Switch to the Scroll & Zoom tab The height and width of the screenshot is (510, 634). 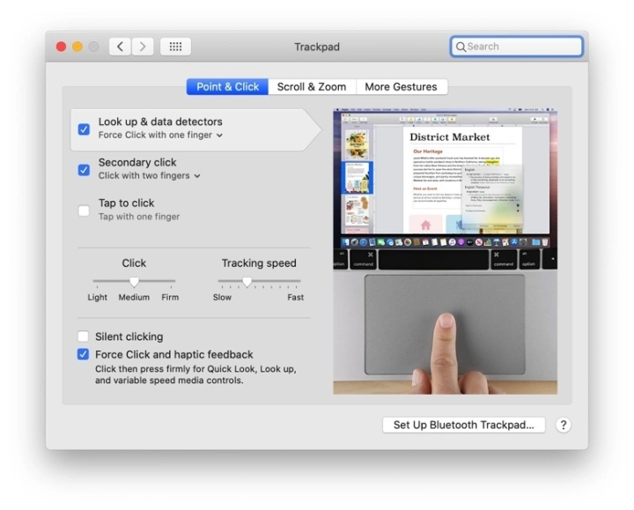(x=312, y=86)
